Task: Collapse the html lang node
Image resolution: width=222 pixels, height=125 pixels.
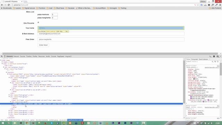Action: point(1,60)
